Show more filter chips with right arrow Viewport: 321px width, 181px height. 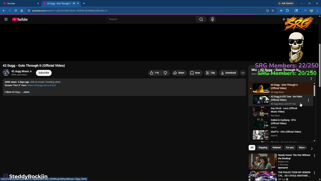312,148
